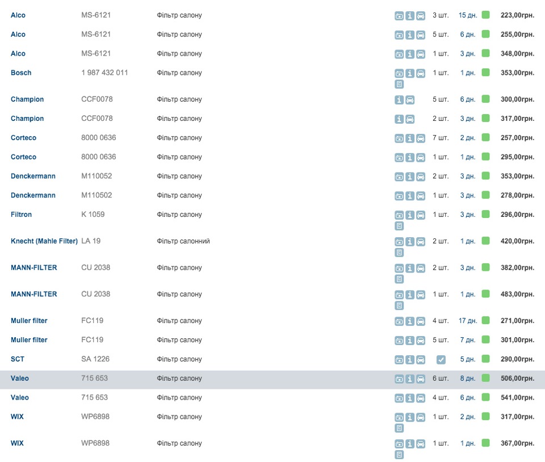Select part number M110502
Screen dimensions: 545x462
97,195
